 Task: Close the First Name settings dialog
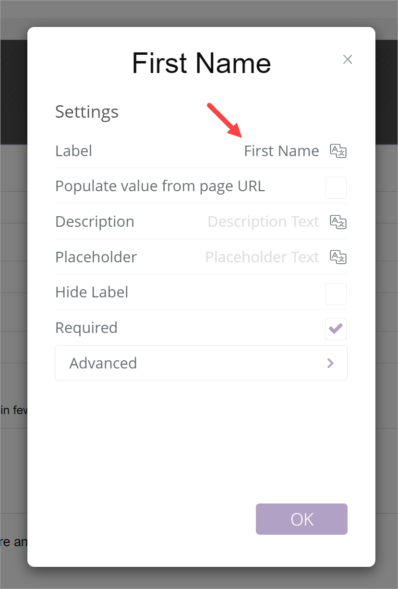(x=348, y=59)
